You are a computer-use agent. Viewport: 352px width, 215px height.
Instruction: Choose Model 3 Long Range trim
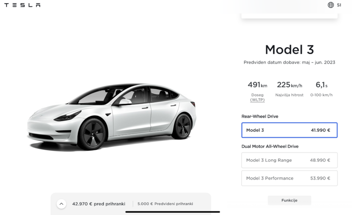click(289, 160)
